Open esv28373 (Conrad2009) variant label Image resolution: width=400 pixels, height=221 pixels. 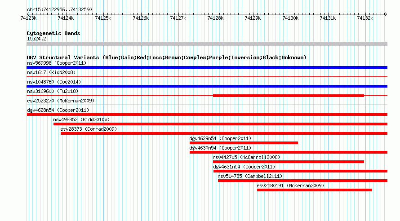(89, 129)
